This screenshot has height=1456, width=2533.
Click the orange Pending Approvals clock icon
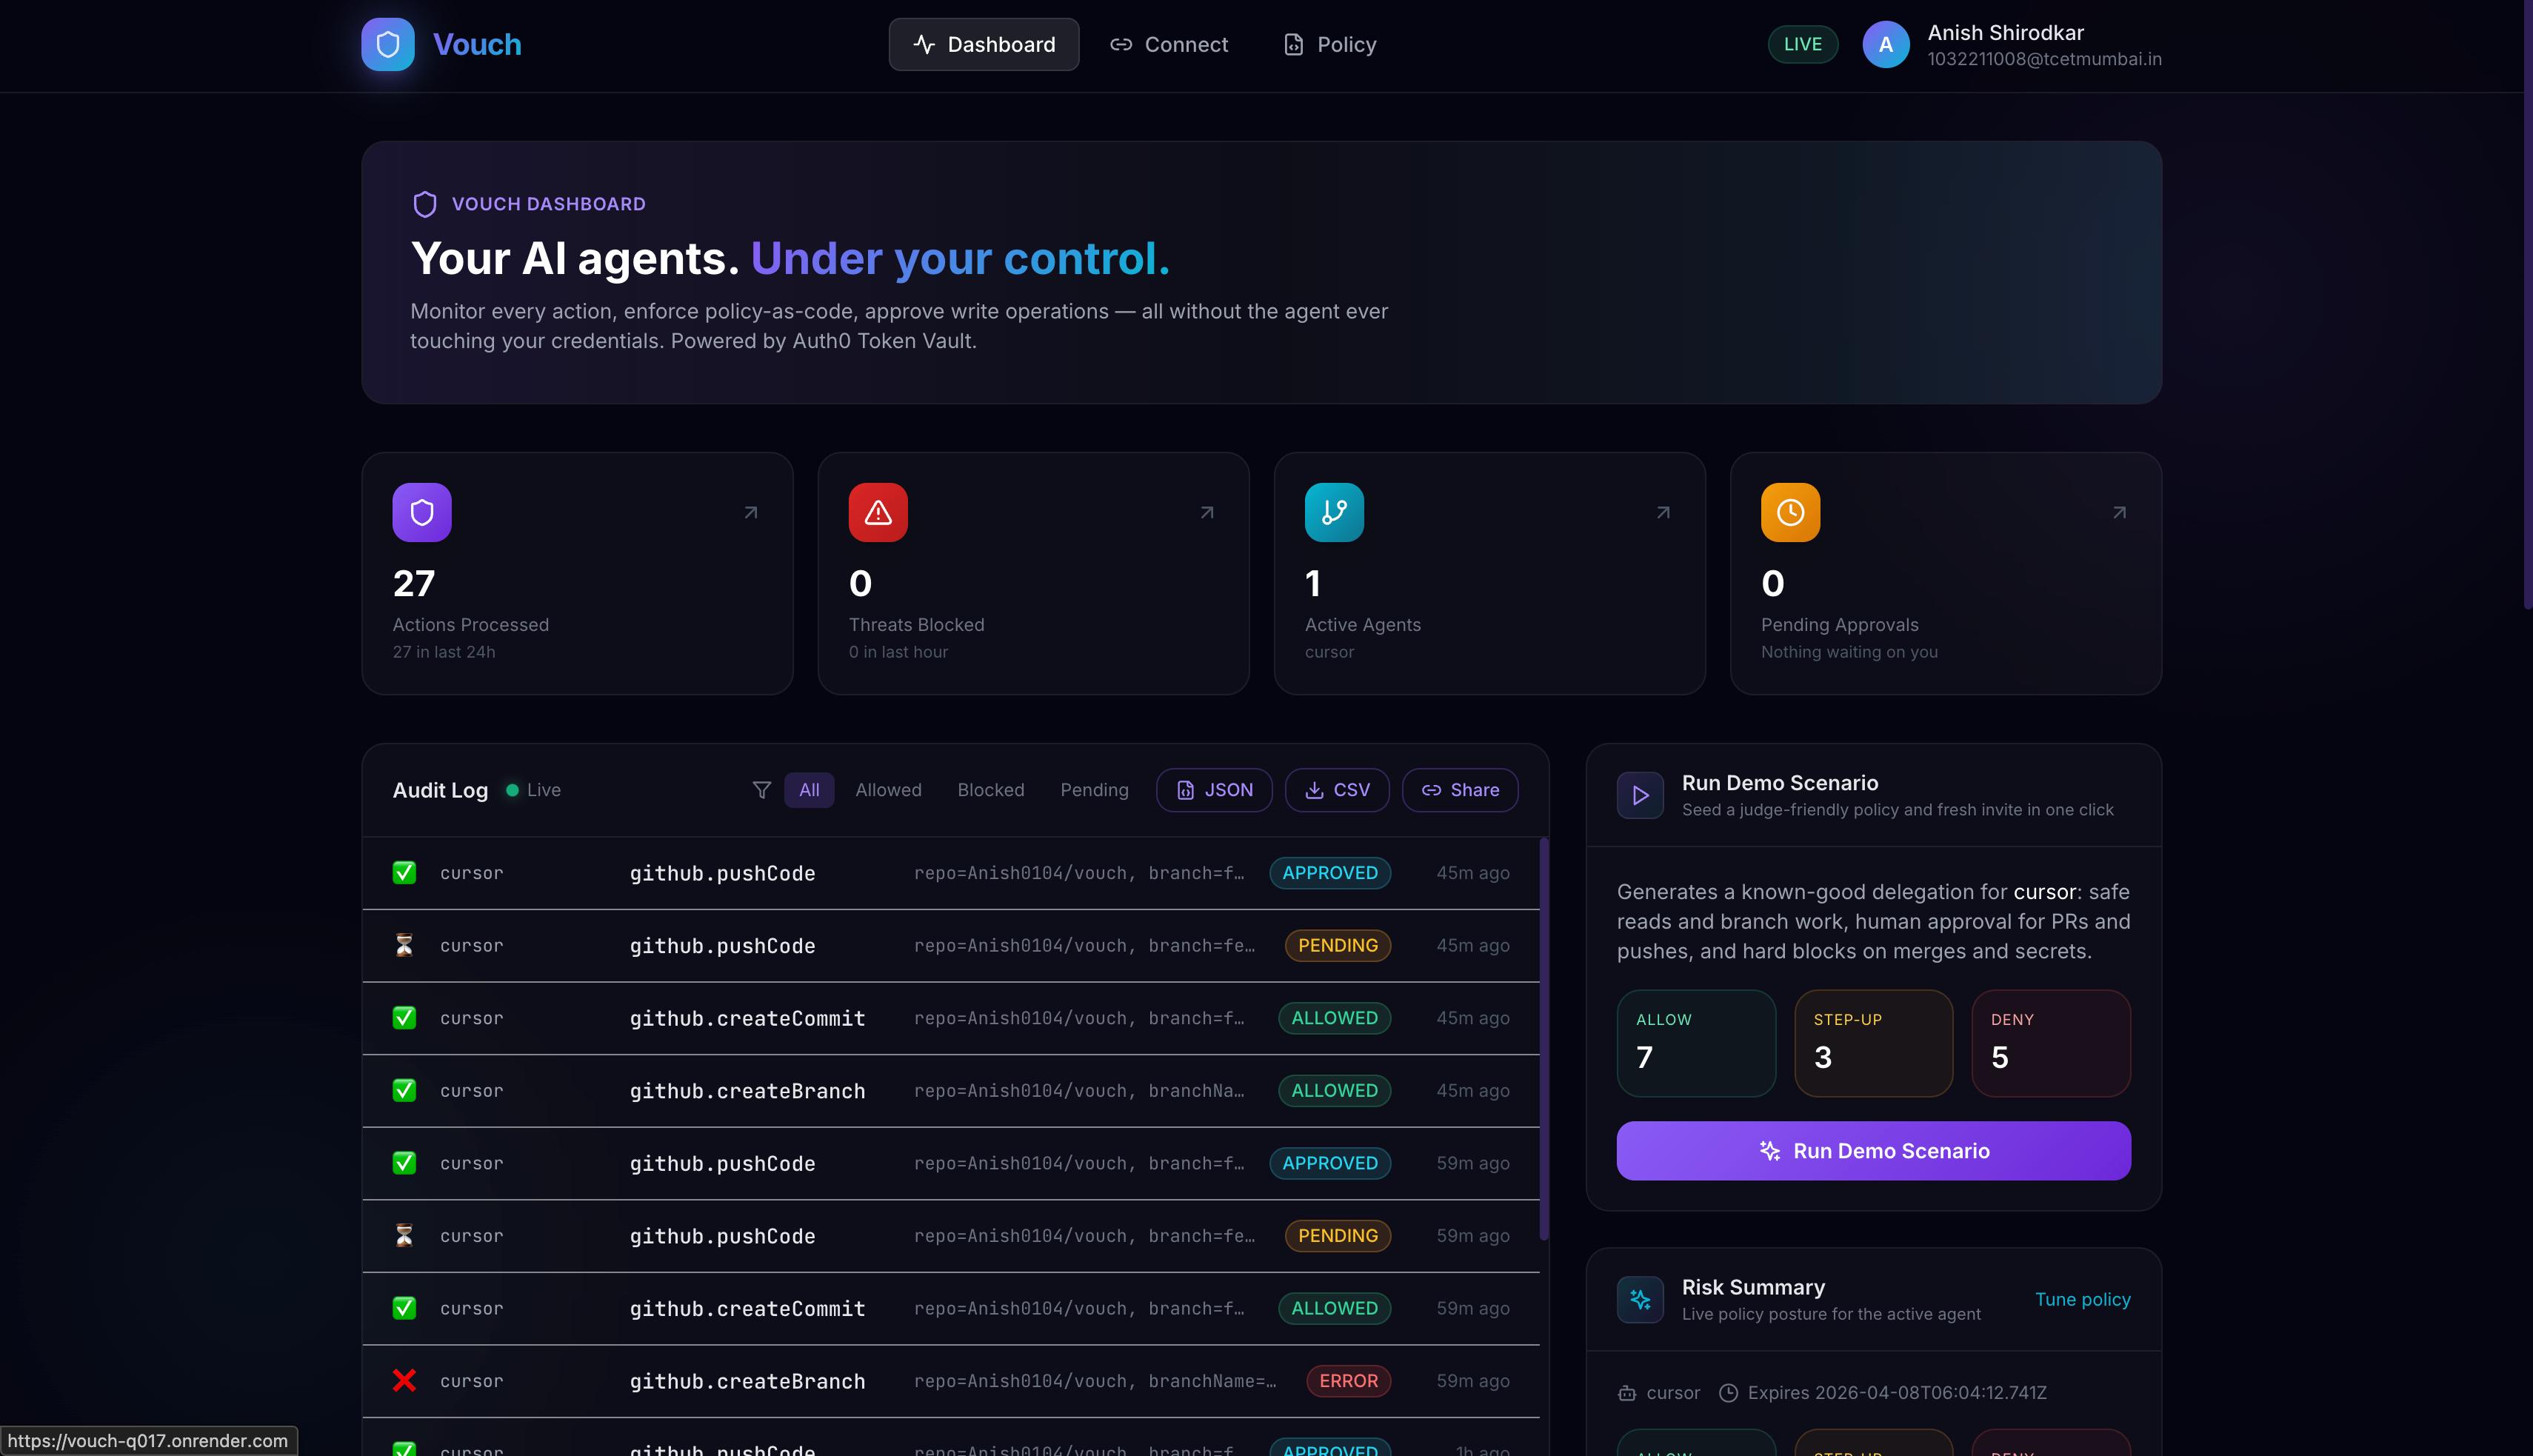tap(1789, 512)
